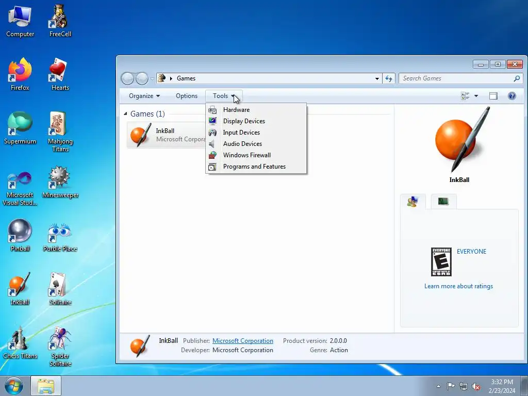Image resolution: width=528 pixels, height=396 pixels.
Task: Select the Minesweeper desktop shortcut
Action: pyautogui.click(x=60, y=182)
